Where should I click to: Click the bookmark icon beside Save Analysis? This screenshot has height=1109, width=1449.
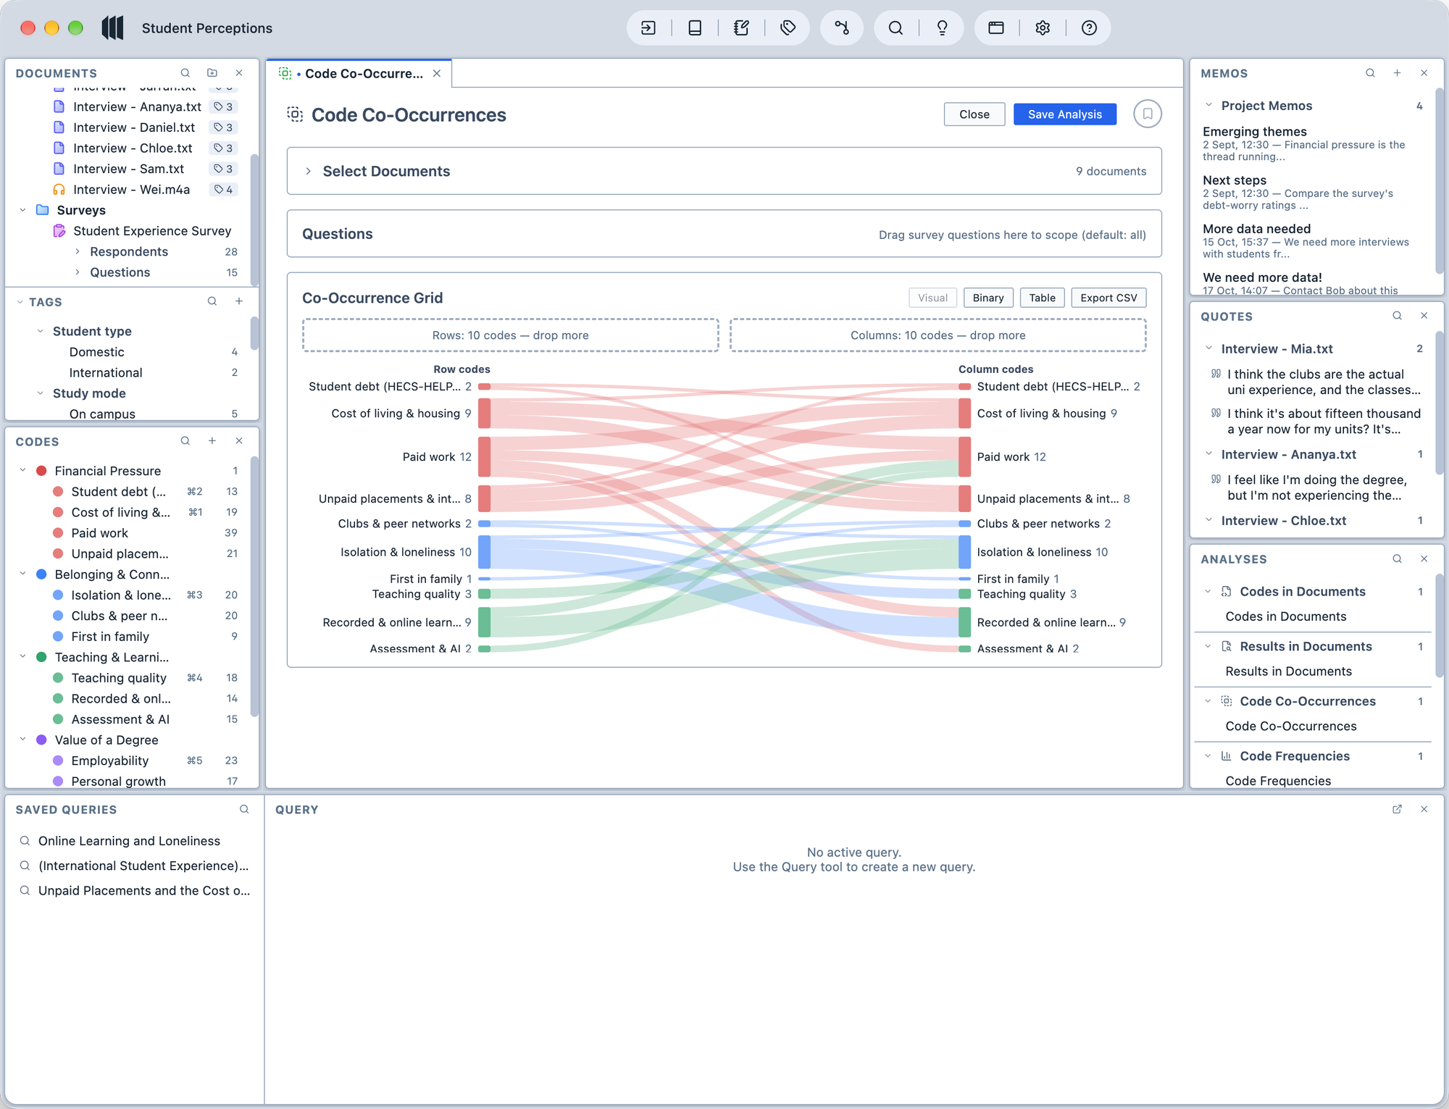[1148, 114]
